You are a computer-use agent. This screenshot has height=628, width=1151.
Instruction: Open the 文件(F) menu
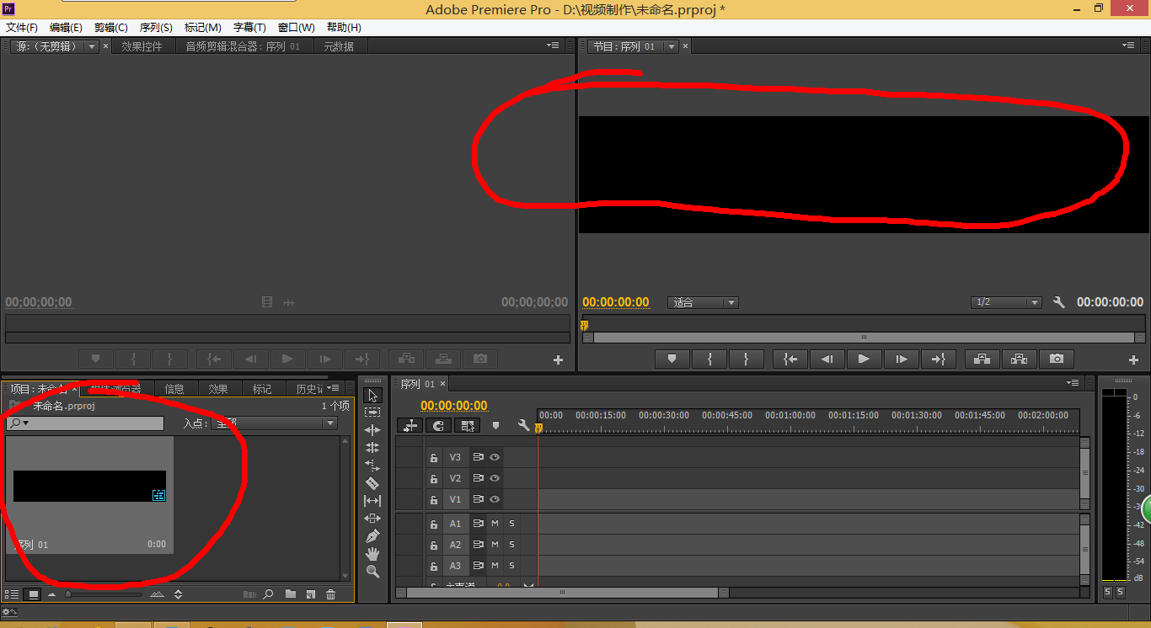tap(22, 28)
